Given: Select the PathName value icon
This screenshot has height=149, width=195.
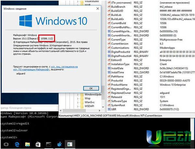Looking at the screenshot, I should pyautogui.click(x=109, y=76).
